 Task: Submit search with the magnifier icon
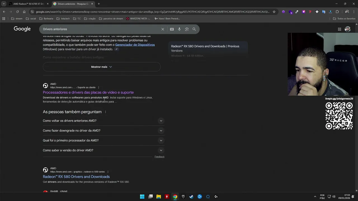click(194, 29)
